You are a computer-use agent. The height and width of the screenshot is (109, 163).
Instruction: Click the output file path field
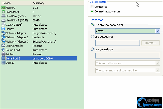pyautogui.click(x=118, y=43)
